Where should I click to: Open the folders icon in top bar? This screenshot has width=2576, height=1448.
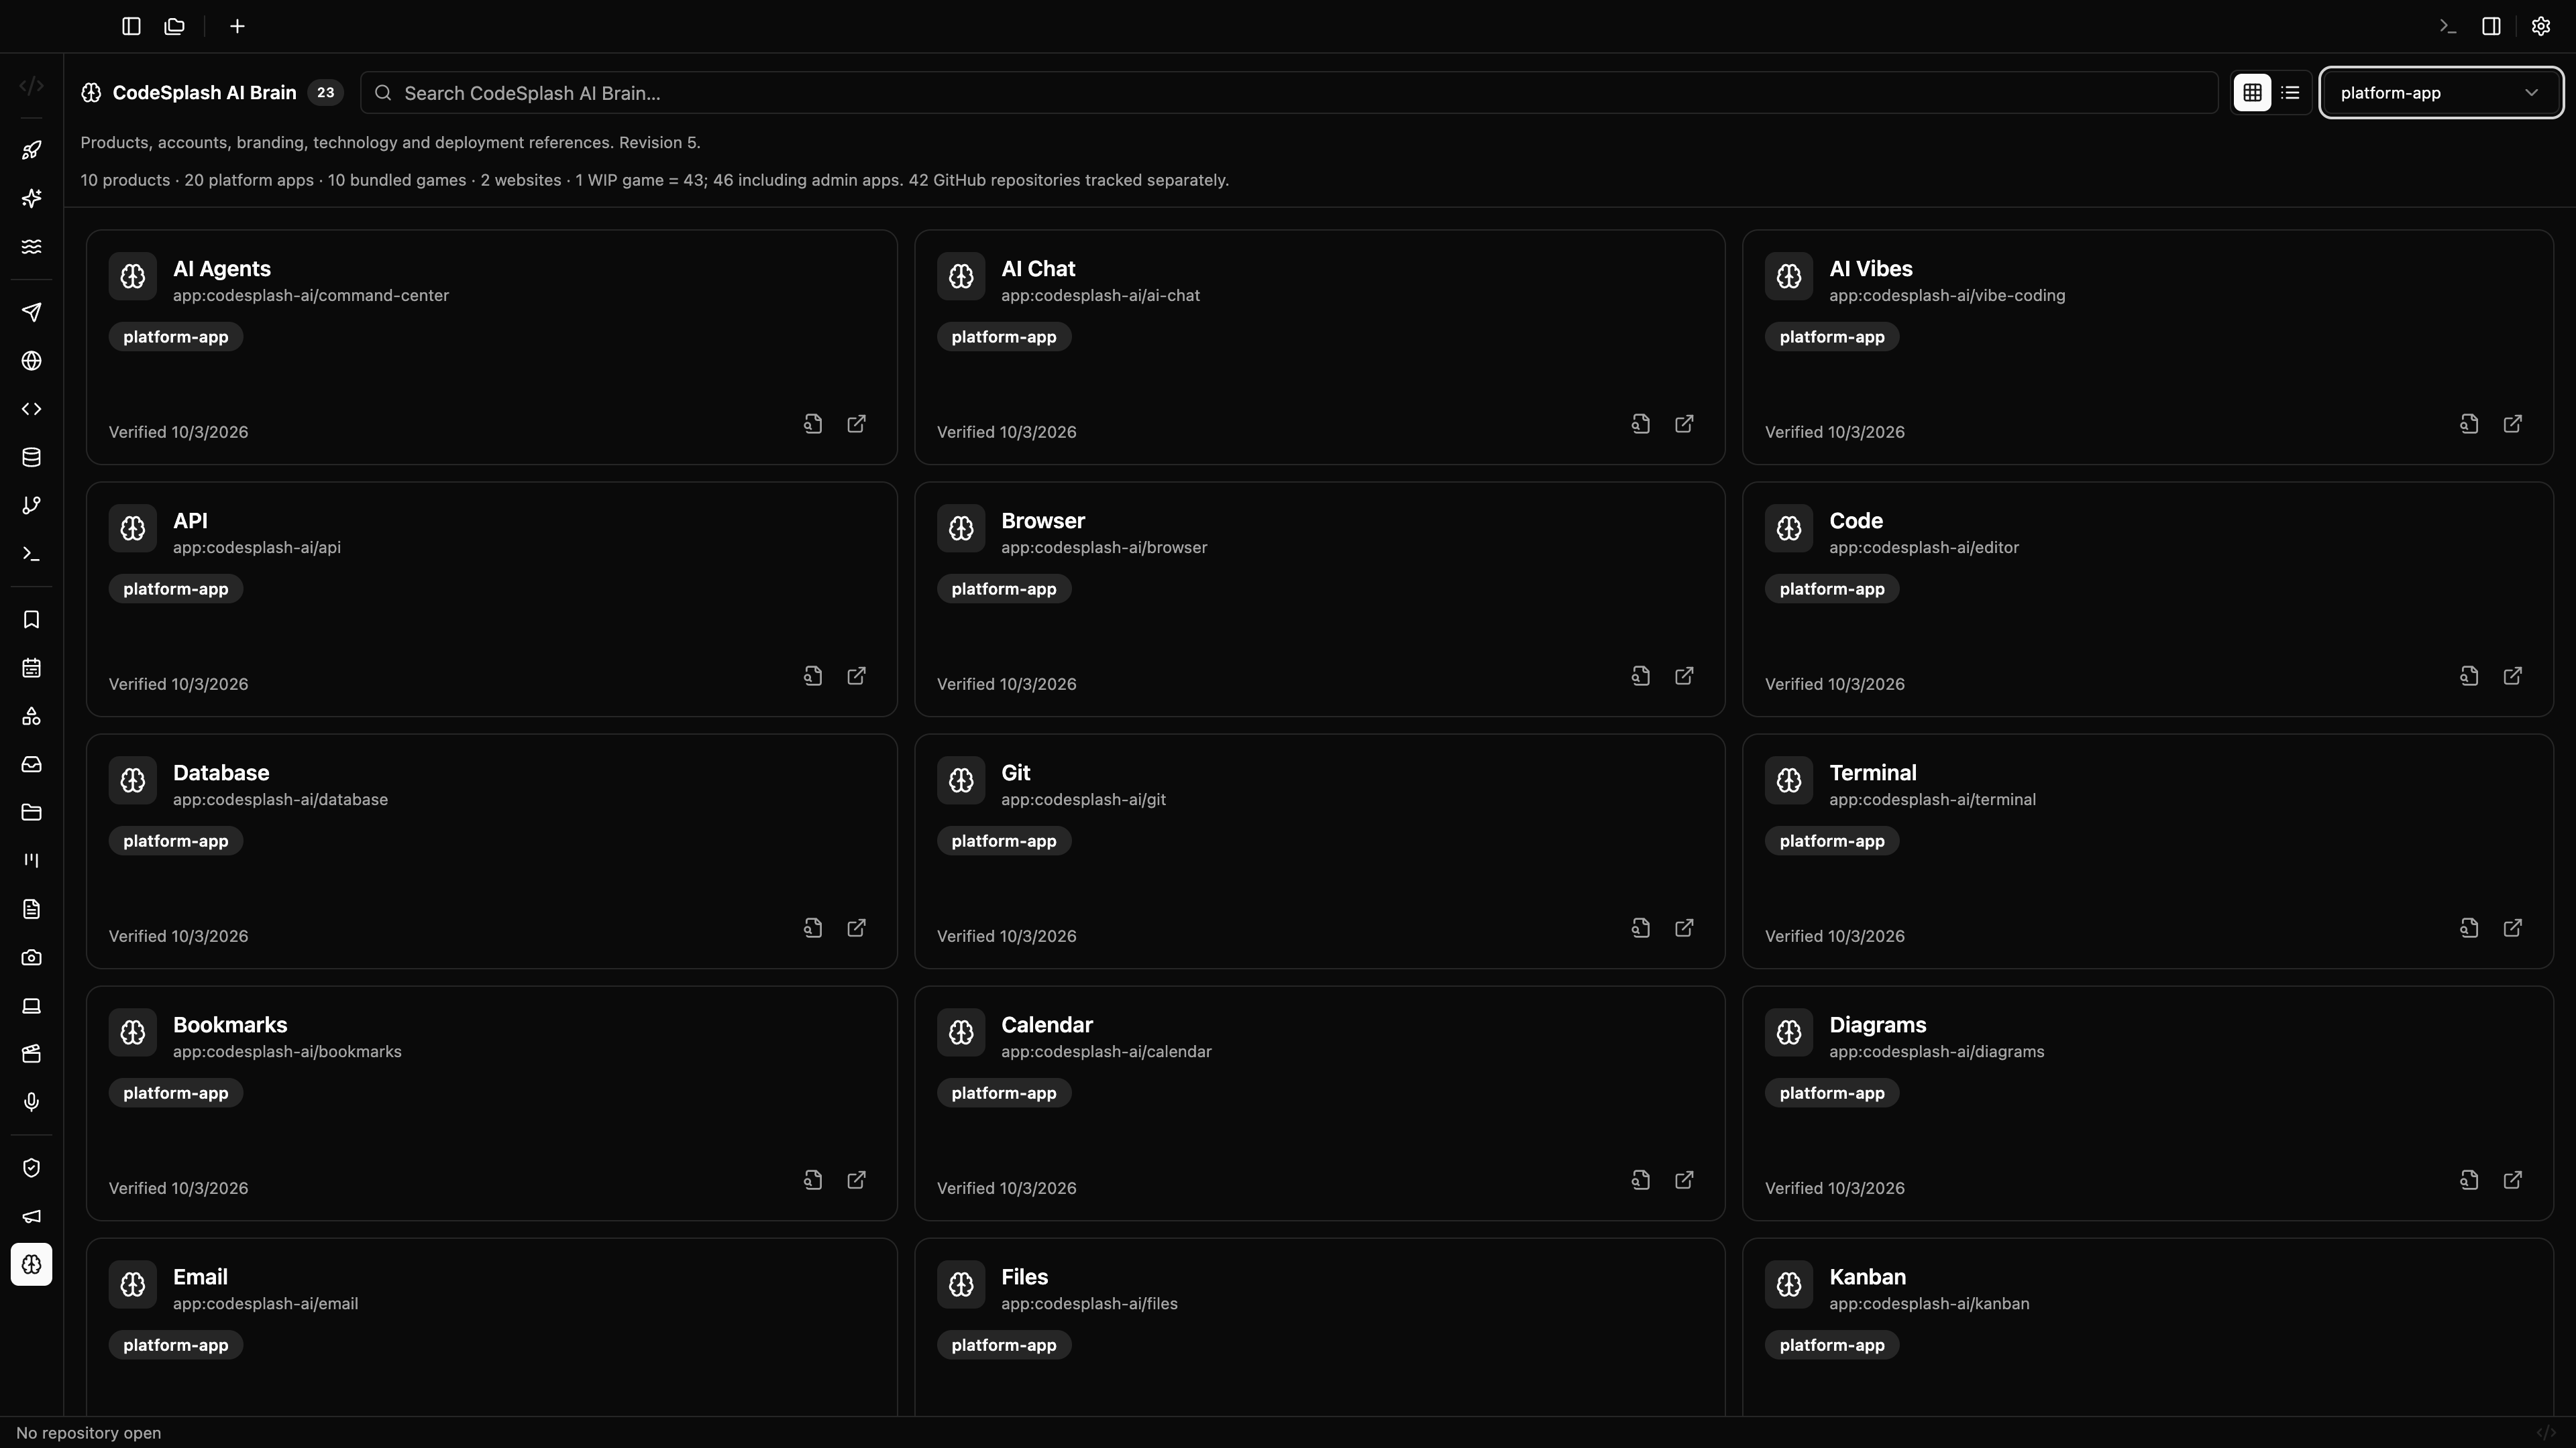tap(175, 26)
